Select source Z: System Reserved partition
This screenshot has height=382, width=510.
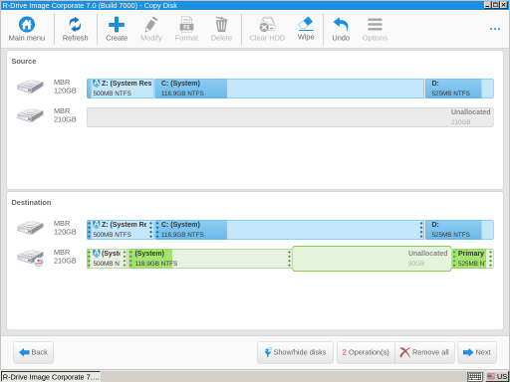pyautogui.click(x=121, y=89)
